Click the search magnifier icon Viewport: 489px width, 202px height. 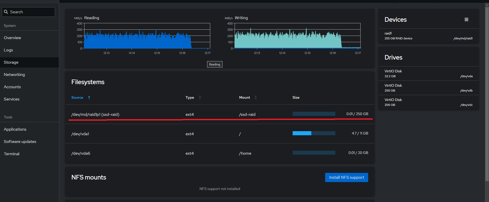coord(6,12)
